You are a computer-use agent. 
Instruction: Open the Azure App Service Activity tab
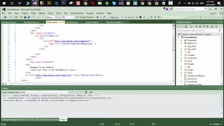pos(47,119)
